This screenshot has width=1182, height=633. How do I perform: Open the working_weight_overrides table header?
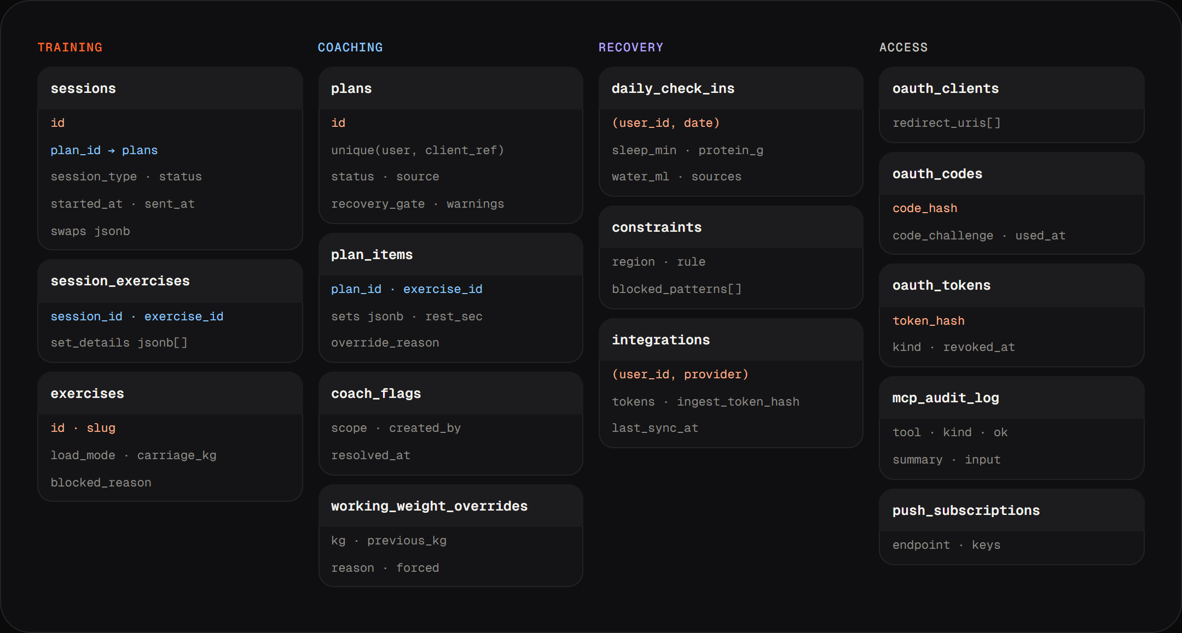click(x=451, y=506)
